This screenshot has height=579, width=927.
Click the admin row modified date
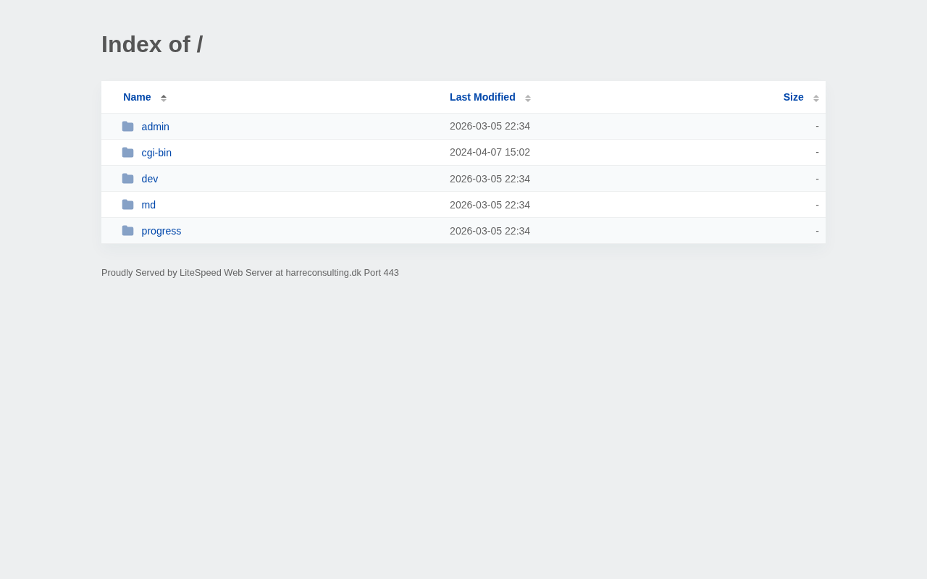490,126
